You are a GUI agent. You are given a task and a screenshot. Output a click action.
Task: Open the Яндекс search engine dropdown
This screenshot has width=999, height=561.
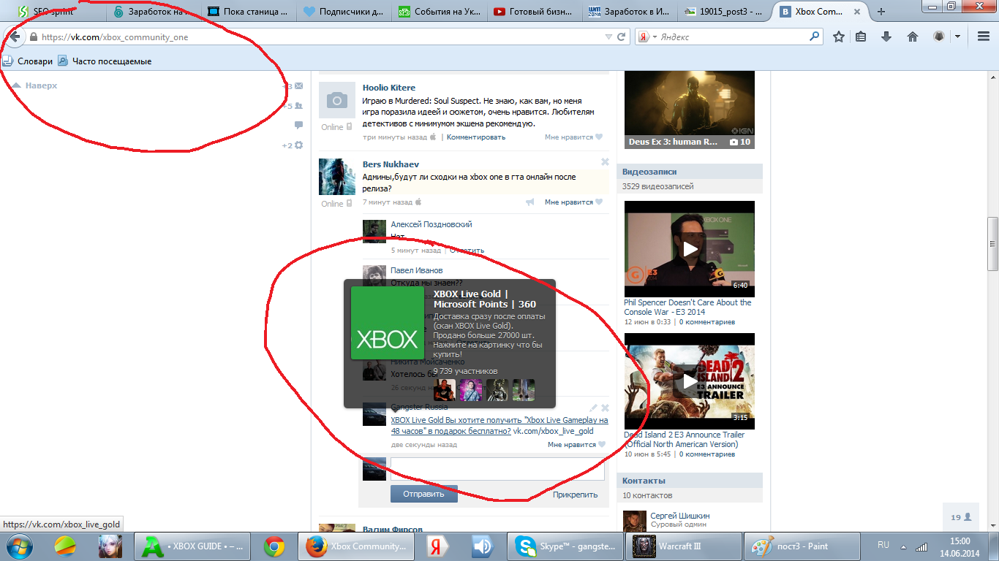click(x=655, y=37)
